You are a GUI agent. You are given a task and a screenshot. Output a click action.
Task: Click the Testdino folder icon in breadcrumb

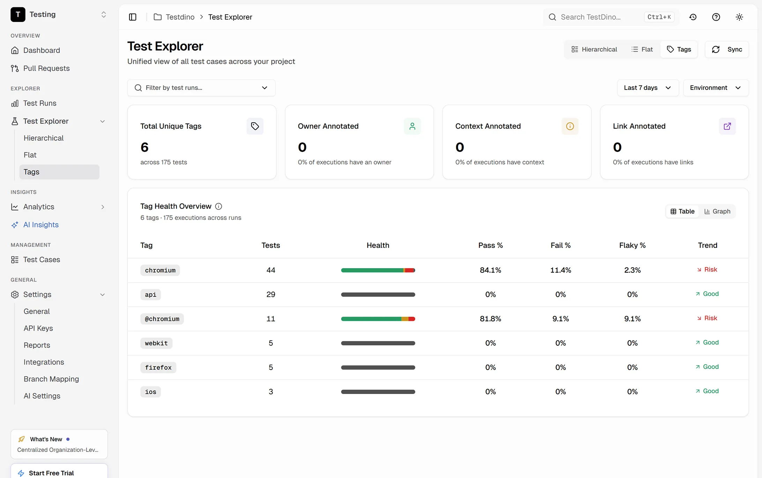[158, 17]
